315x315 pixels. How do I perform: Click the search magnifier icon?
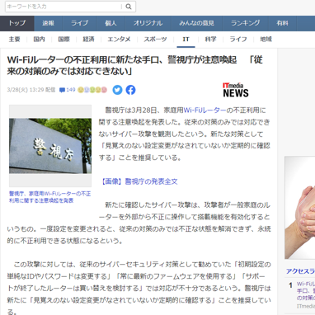[129, 7]
